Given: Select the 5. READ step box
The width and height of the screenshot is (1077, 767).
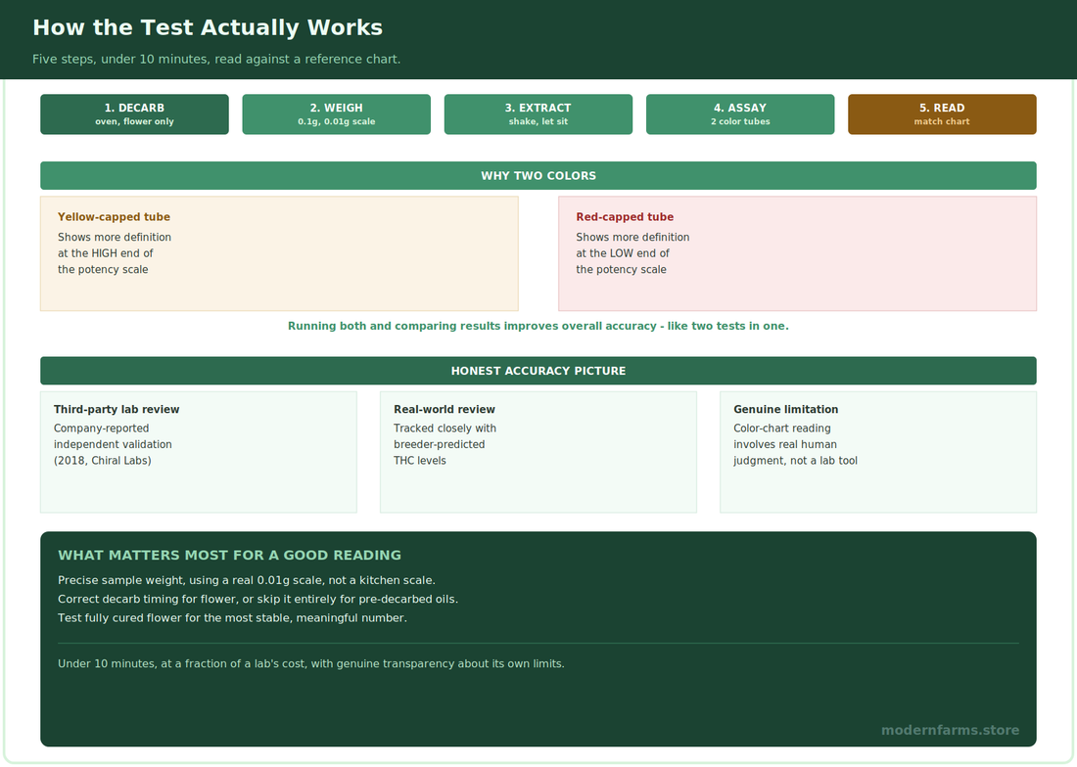Looking at the screenshot, I should (942, 114).
